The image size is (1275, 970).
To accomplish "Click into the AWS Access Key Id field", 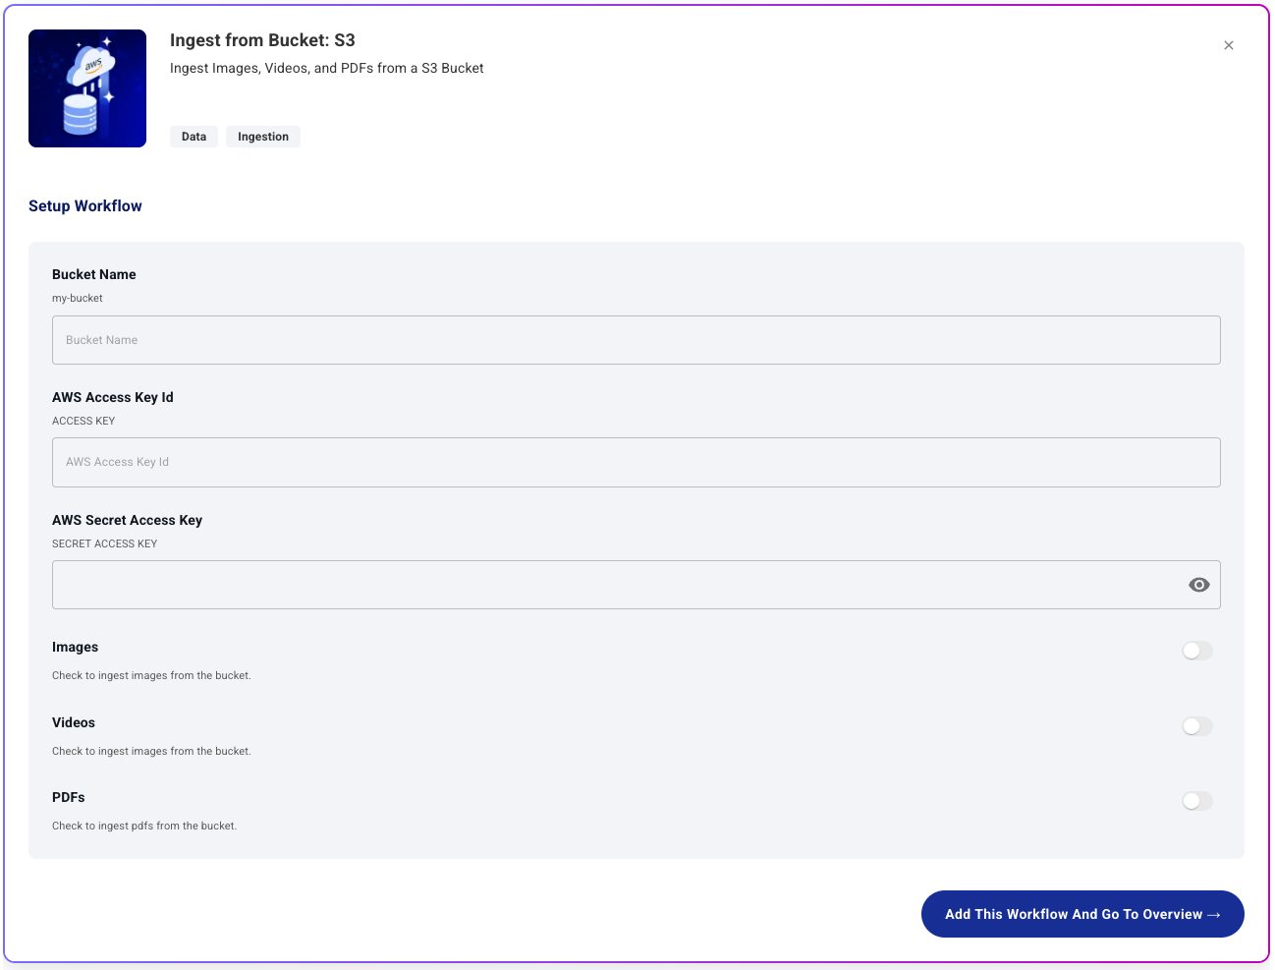I will (636, 462).
